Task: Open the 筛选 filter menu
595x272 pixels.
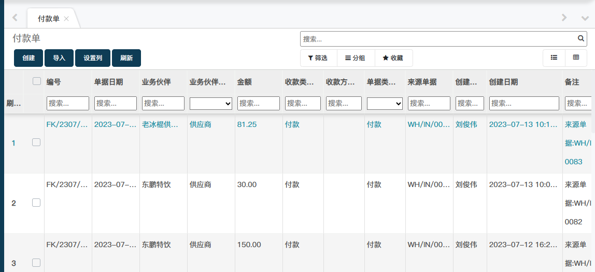Action: (x=318, y=58)
